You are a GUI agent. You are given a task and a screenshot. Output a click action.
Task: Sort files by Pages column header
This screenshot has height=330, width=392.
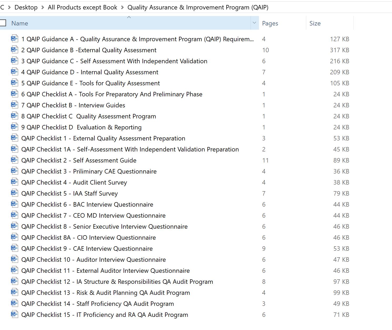pos(270,23)
